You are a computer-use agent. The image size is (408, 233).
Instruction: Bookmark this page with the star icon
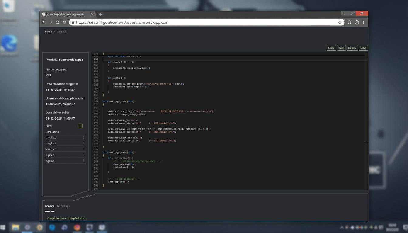340,22
